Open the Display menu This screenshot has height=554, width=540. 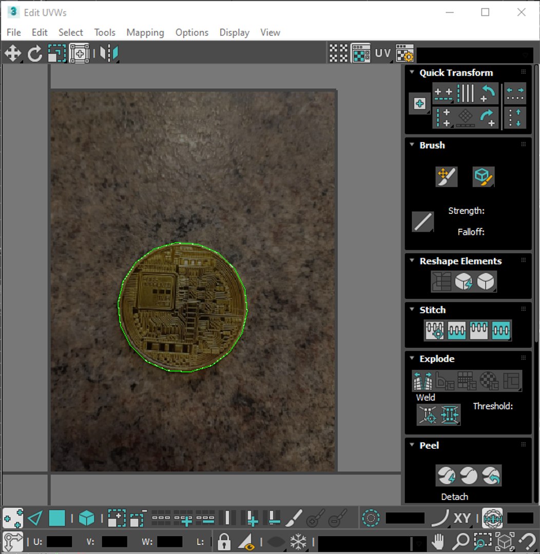[235, 32]
